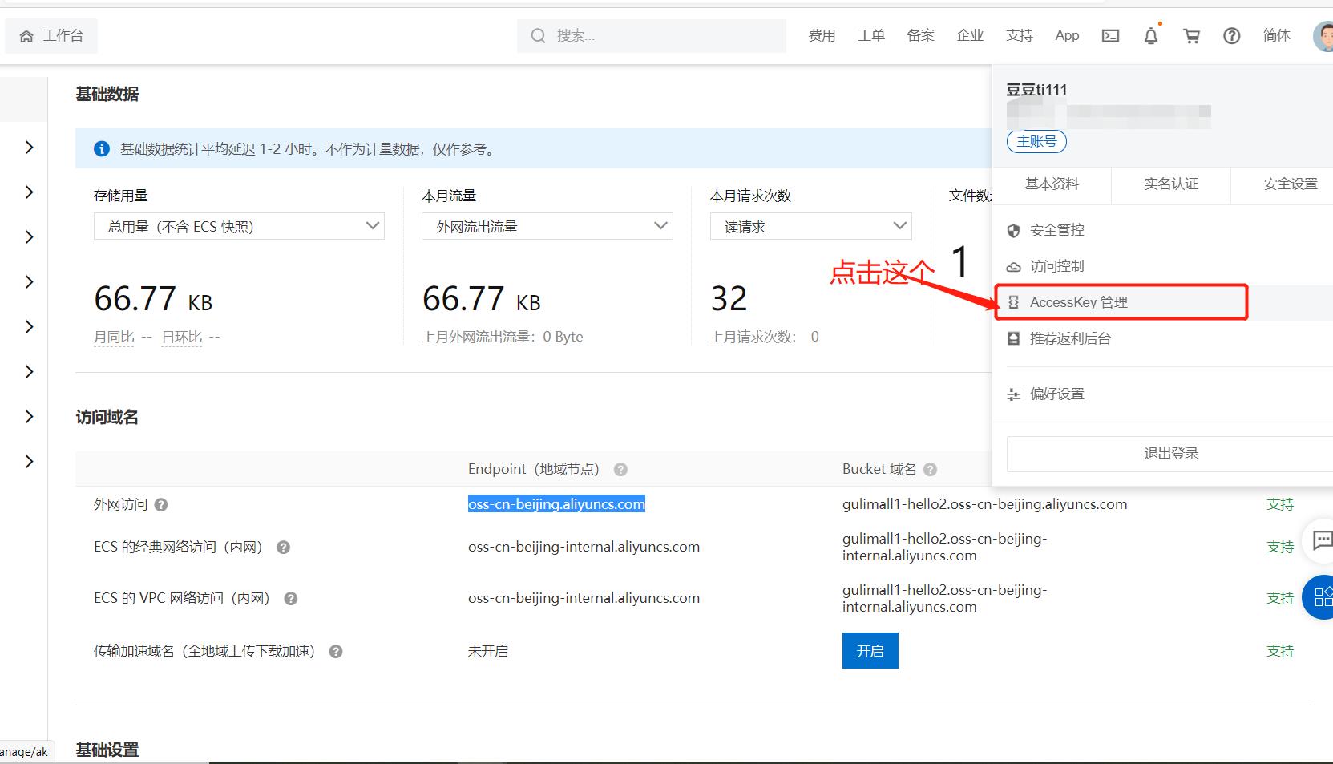This screenshot has width=1333, height=764.
Task: Open the 总用量（不含 ECS 快照）dropdown
Action: coord(239,226)
